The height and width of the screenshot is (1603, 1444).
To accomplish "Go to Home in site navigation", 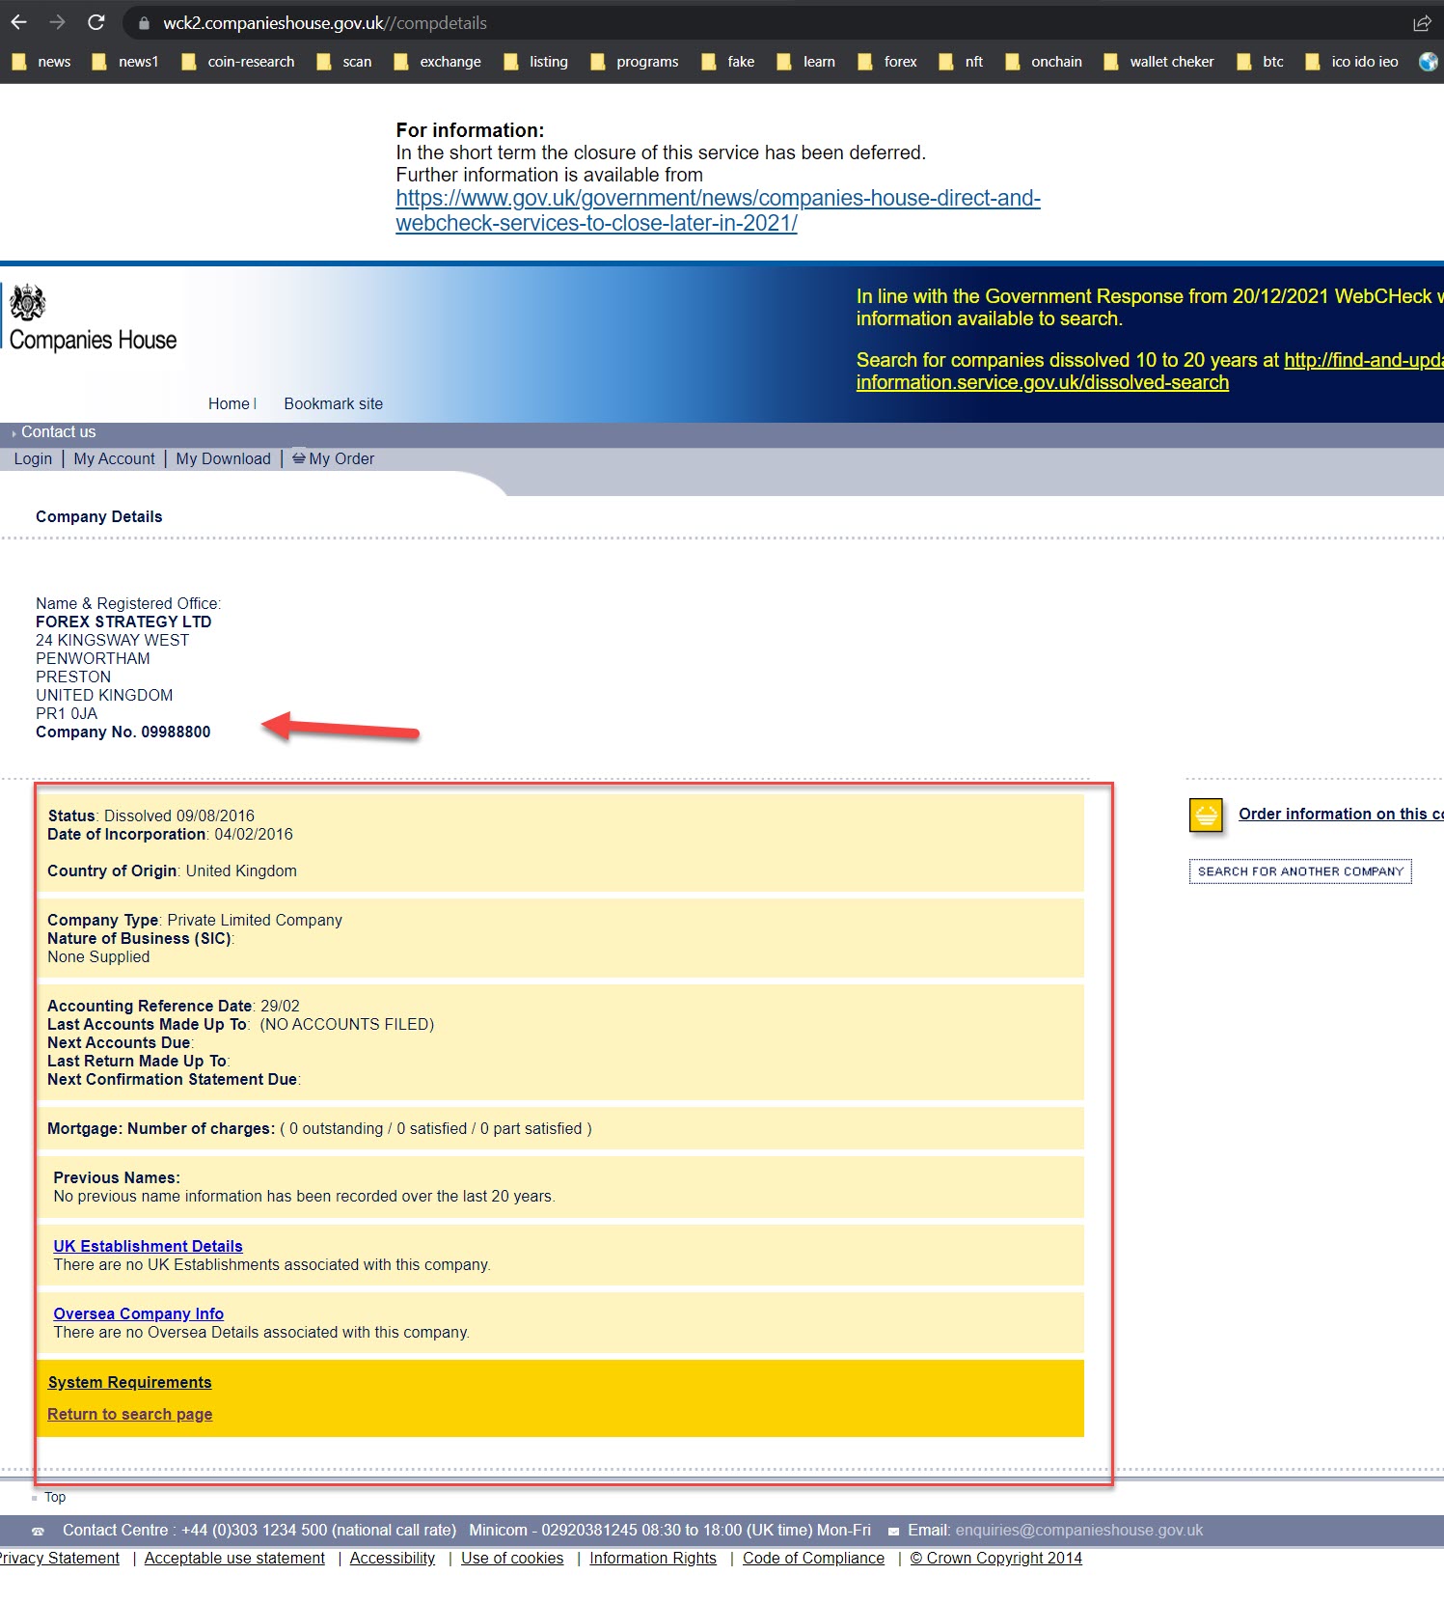I will (x=229, y=403).
